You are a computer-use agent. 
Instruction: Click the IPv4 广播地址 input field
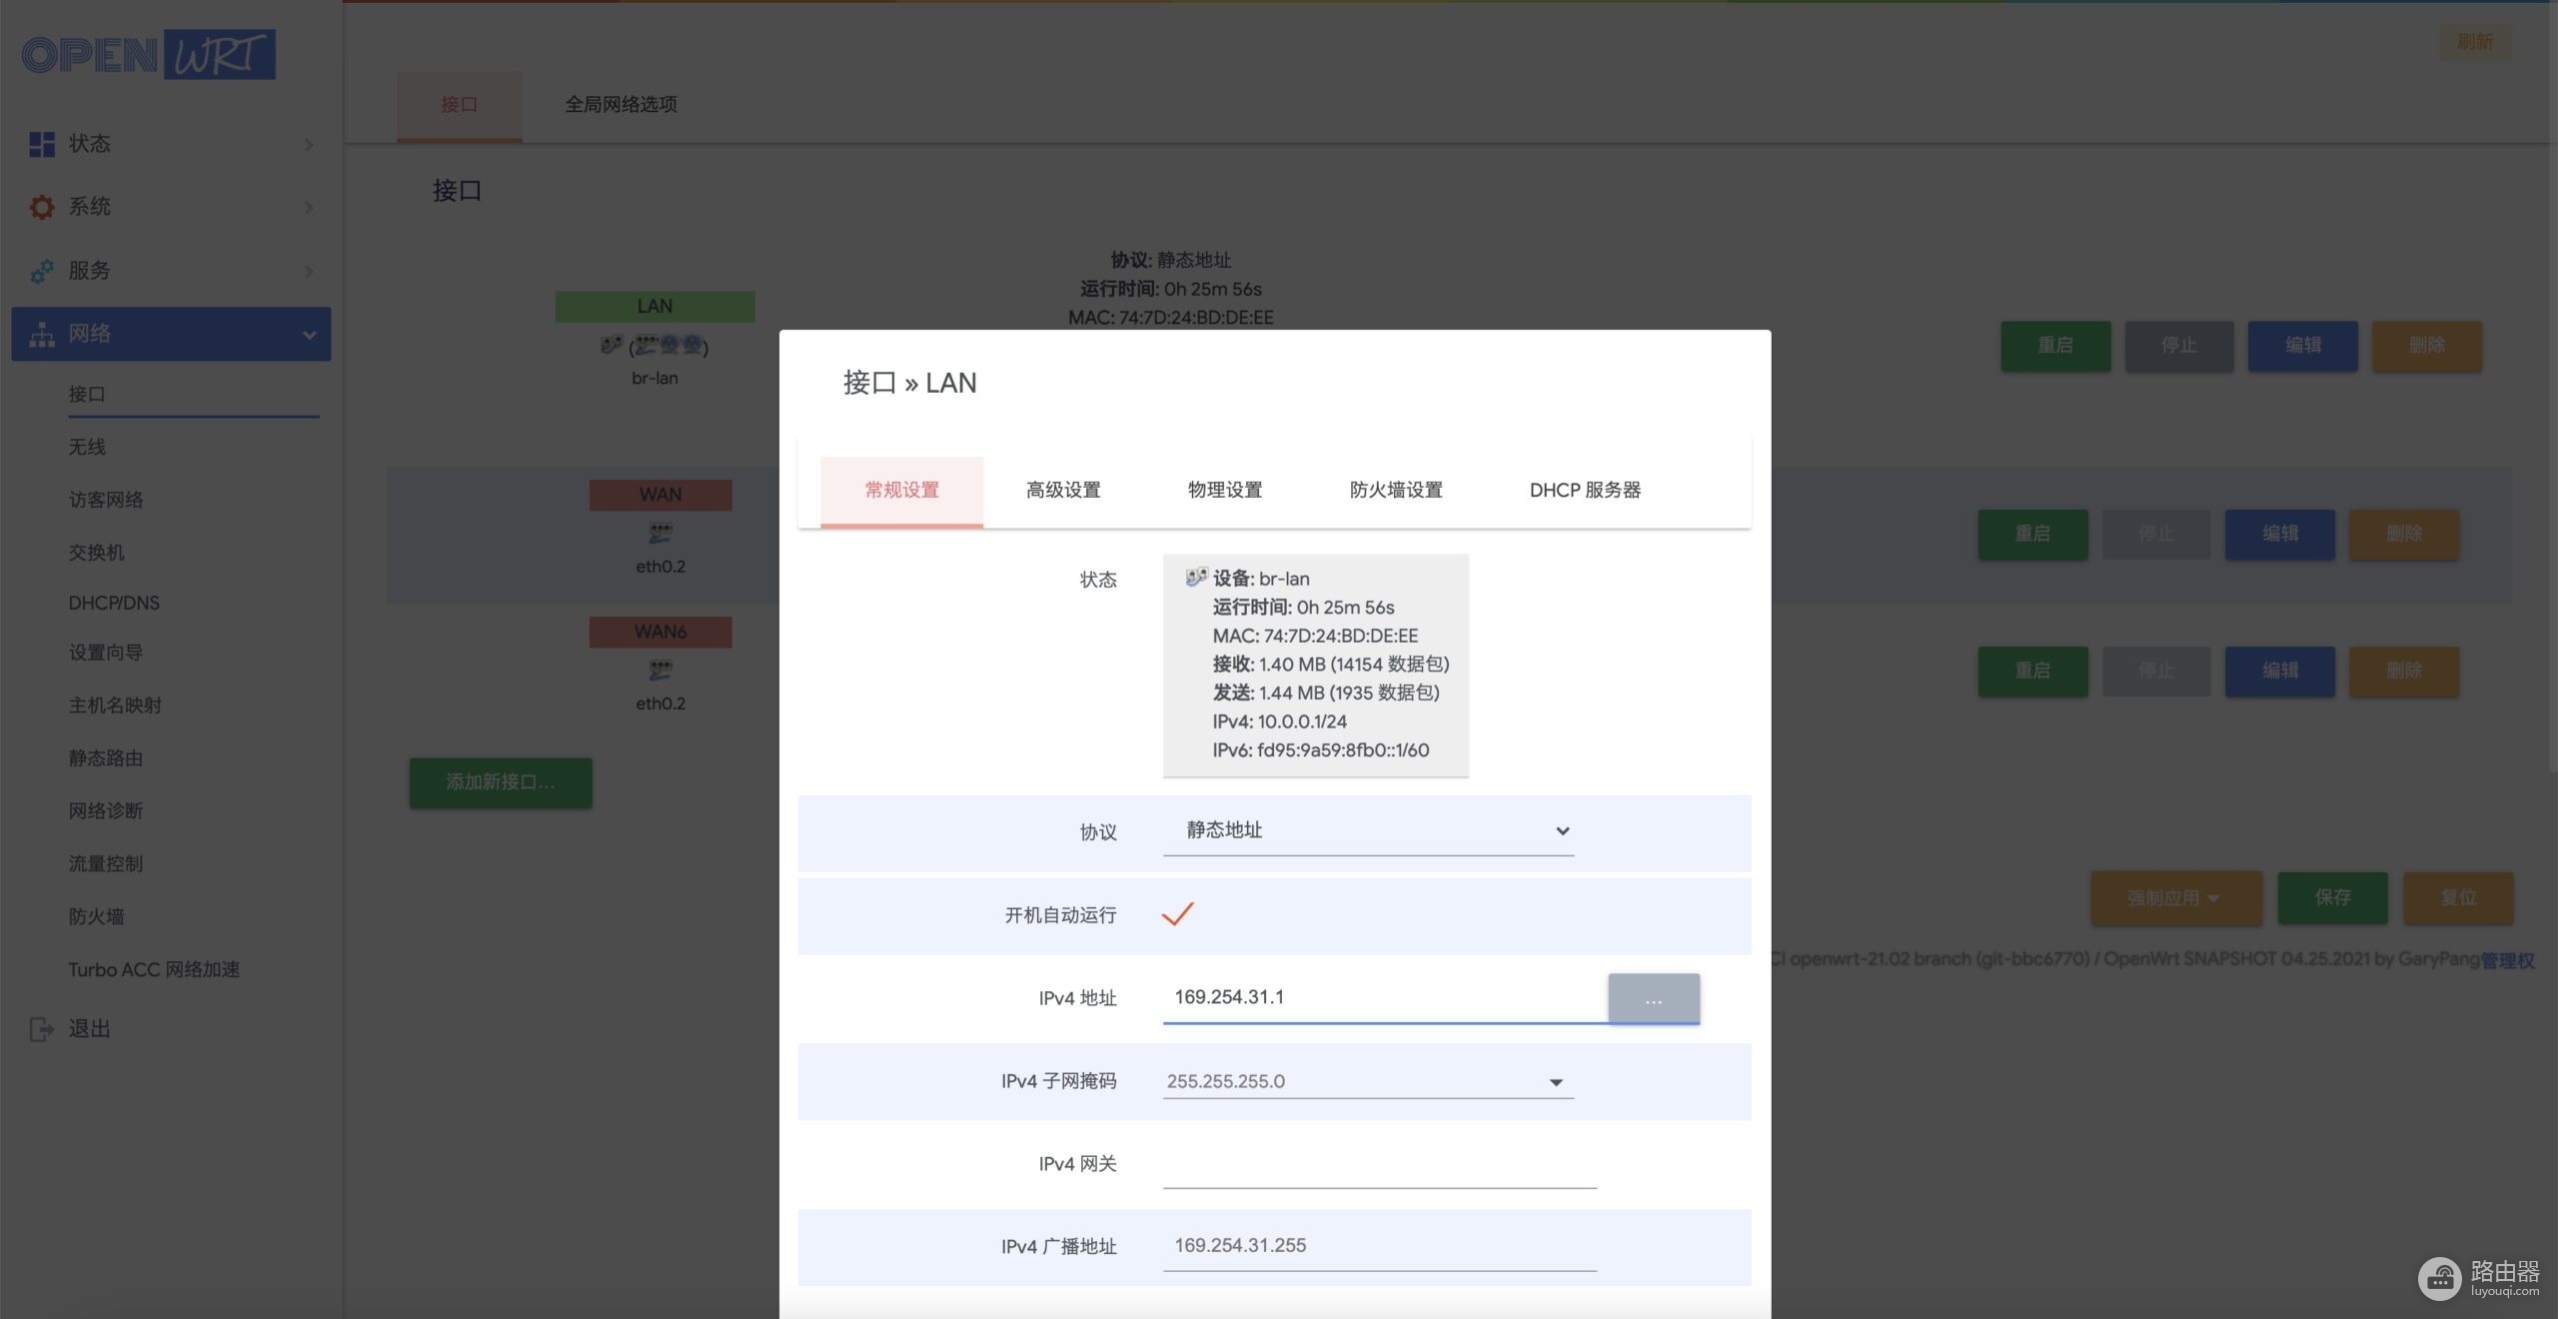click(1380, 1246)
